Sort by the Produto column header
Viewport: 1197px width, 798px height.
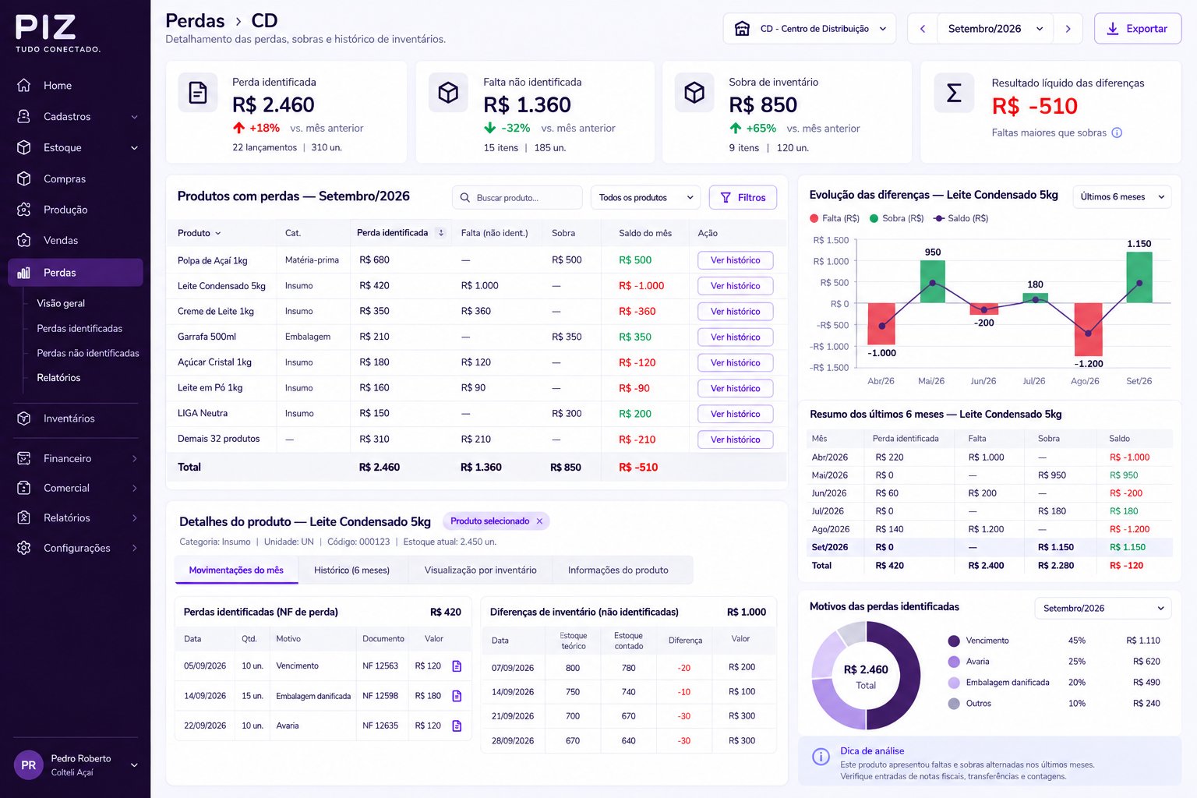pos(199,233)
